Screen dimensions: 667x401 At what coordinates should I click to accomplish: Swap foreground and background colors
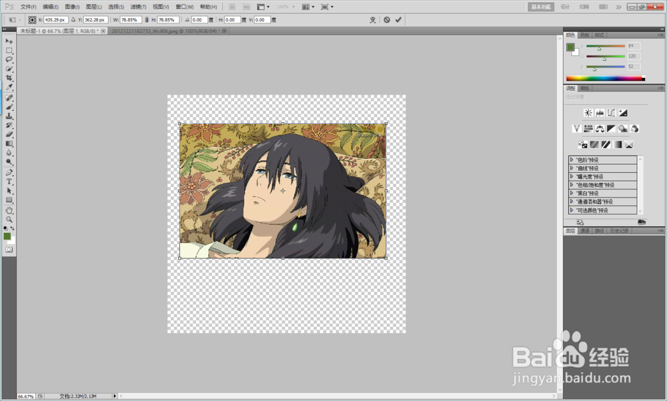tap(12, 229)
